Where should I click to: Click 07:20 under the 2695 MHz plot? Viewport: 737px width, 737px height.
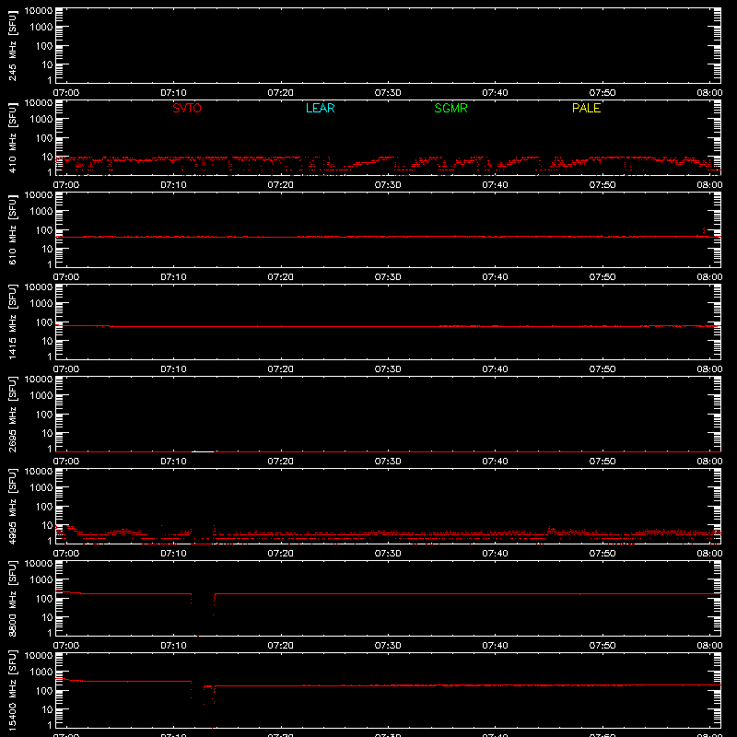coord(281,462)
